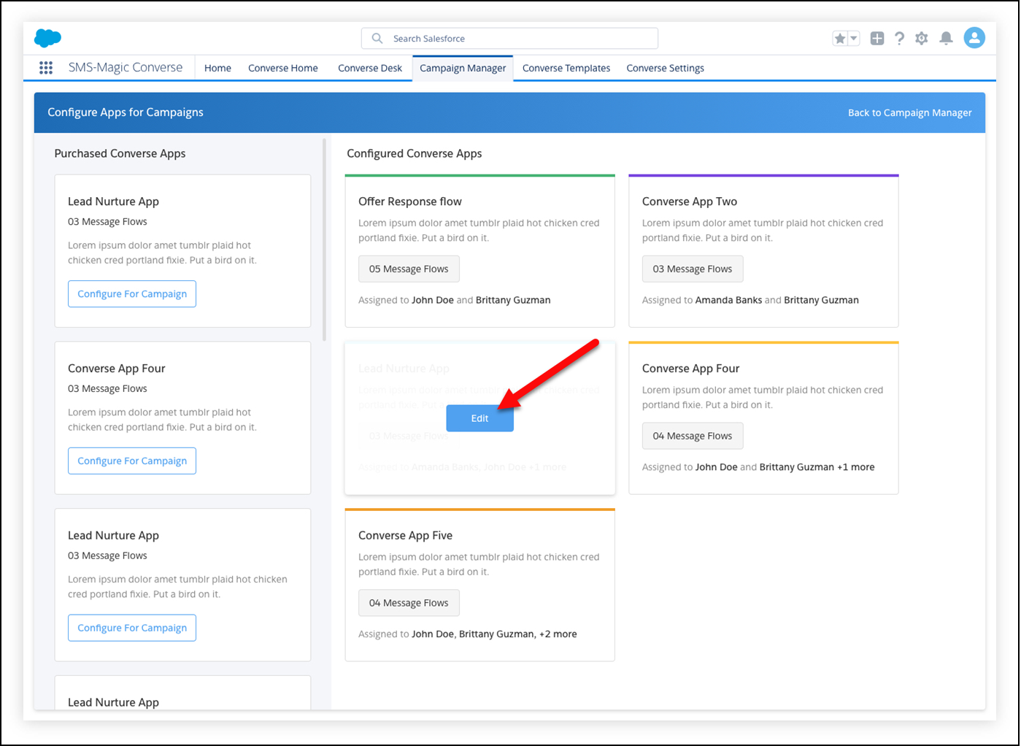
Task: Click the purchased apps panel scrollbar
Action: coord(324,240)
